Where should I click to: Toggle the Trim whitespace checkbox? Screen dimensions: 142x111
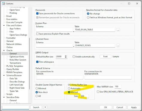click(37, 62)
